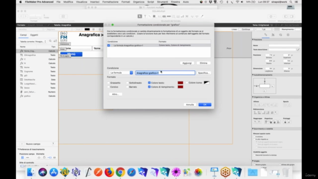Click the Aggiungi button
The height and width of the screenshot is (179, 318).
click(x=187, y=63)
